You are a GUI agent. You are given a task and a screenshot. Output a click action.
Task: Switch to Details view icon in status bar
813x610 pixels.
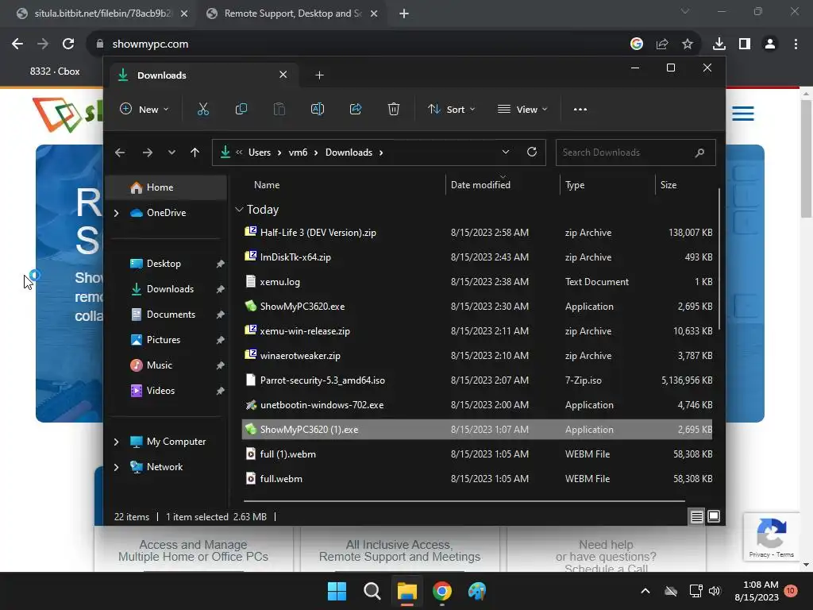point(696,516)
